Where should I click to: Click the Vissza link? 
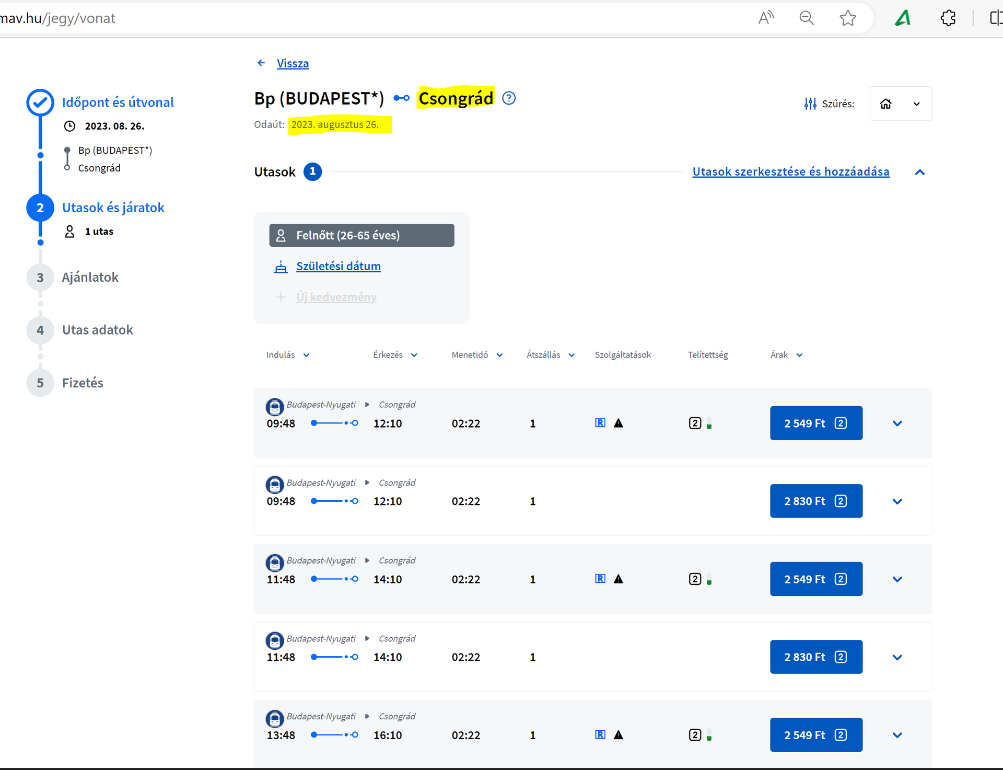[x=293, y=63]
